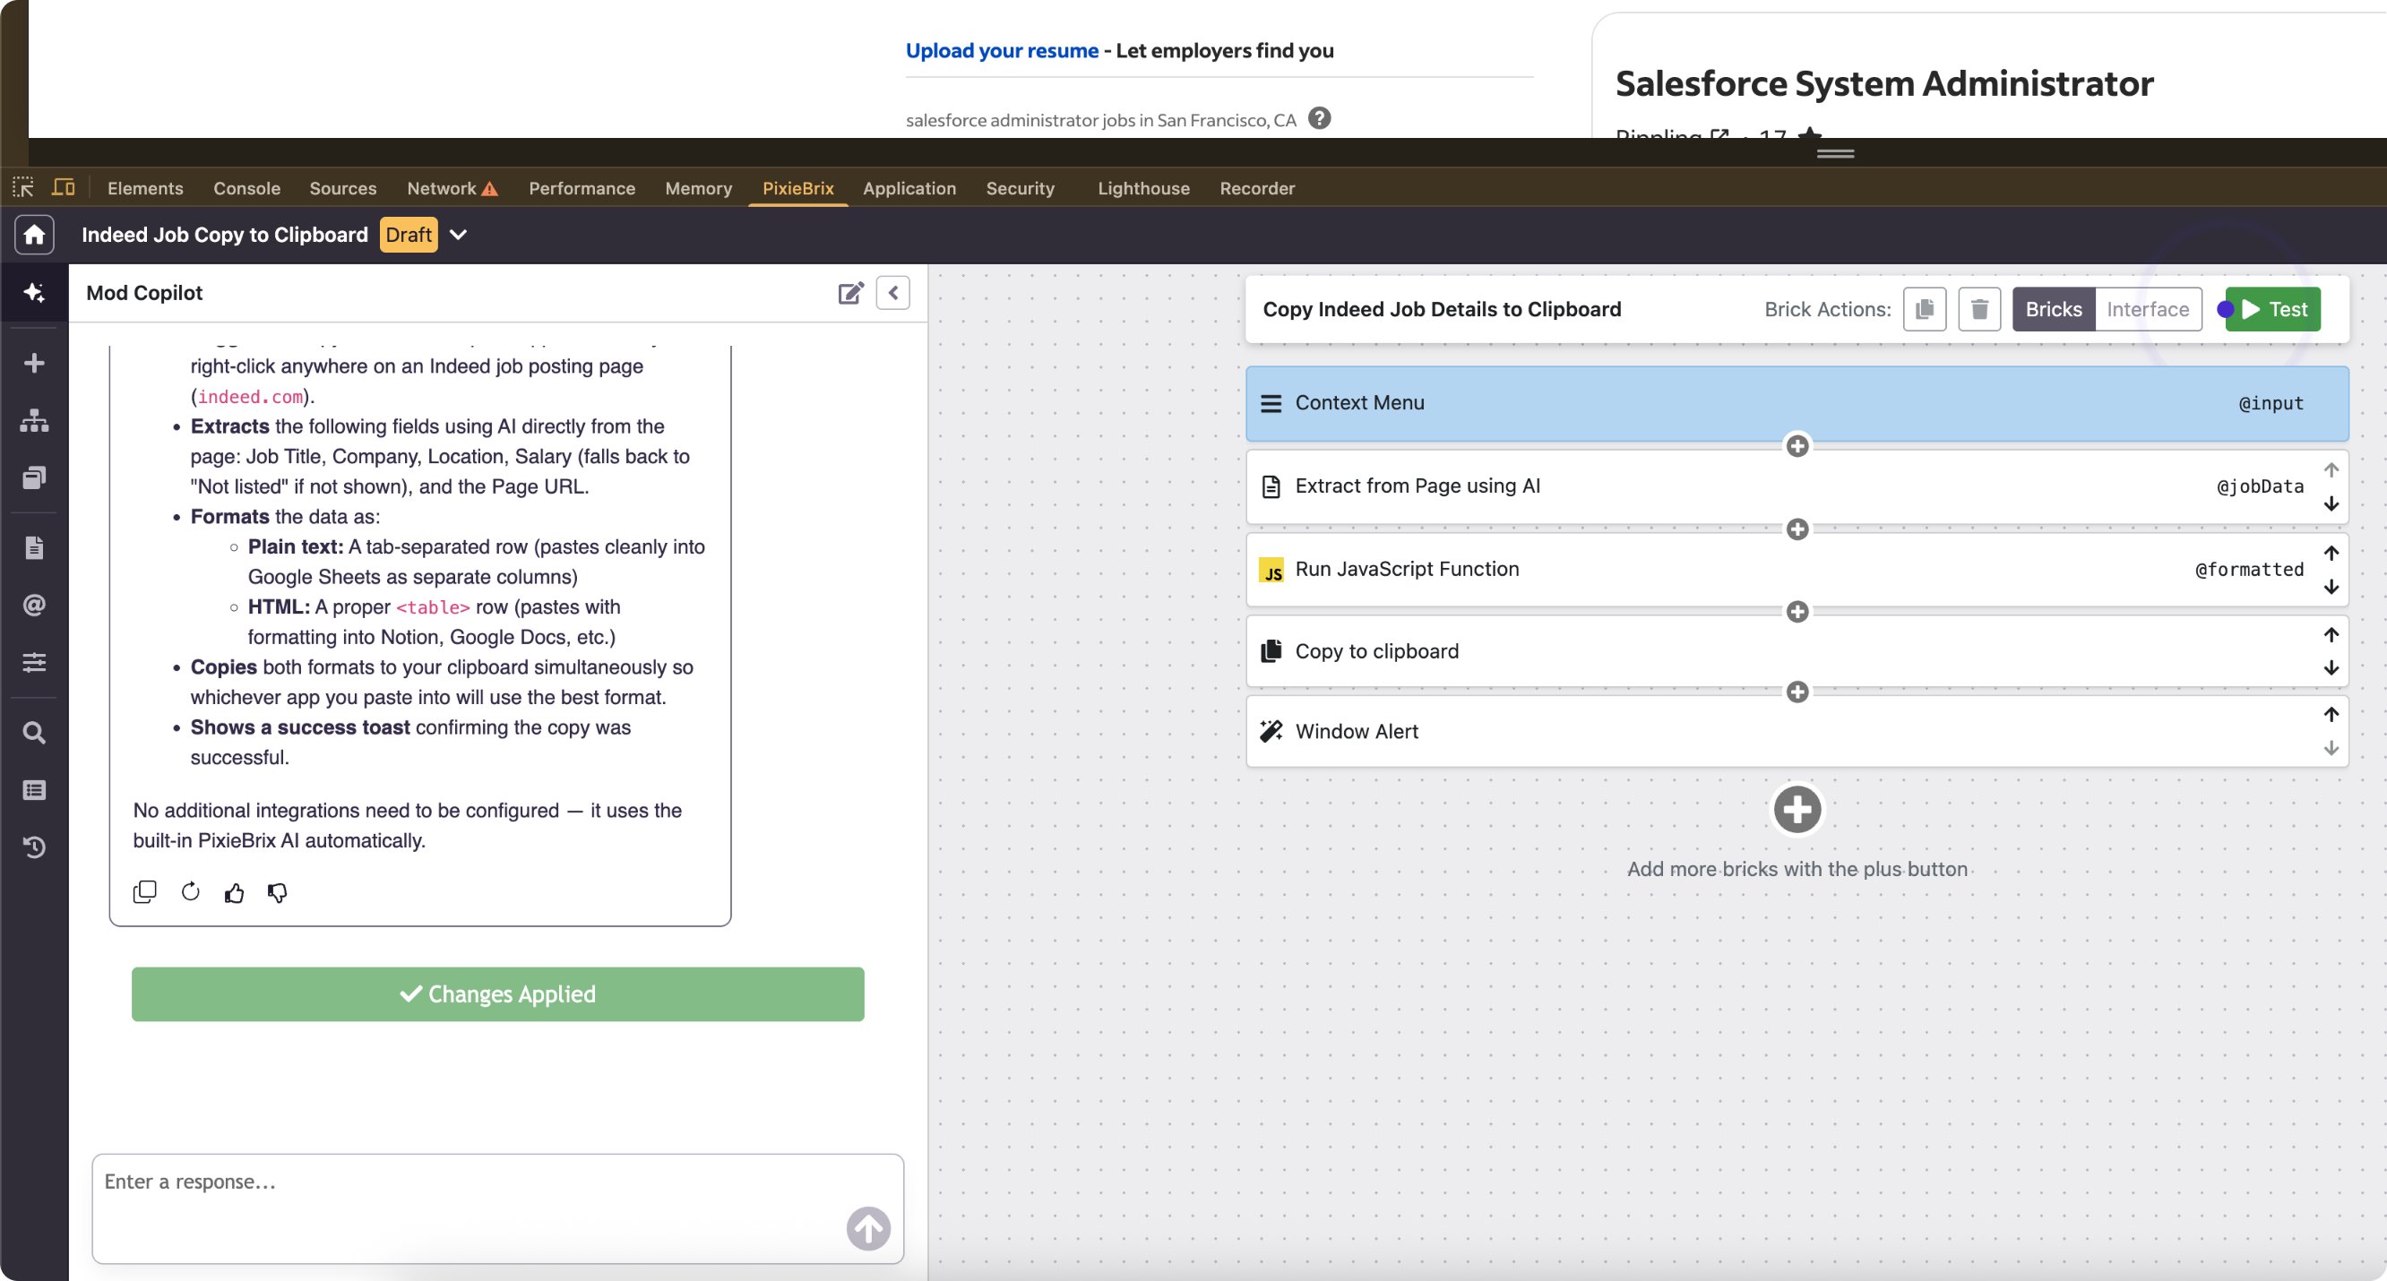
Task: Open Mod Copilot sparkle sidebar icon
Action: coord(34,293)
